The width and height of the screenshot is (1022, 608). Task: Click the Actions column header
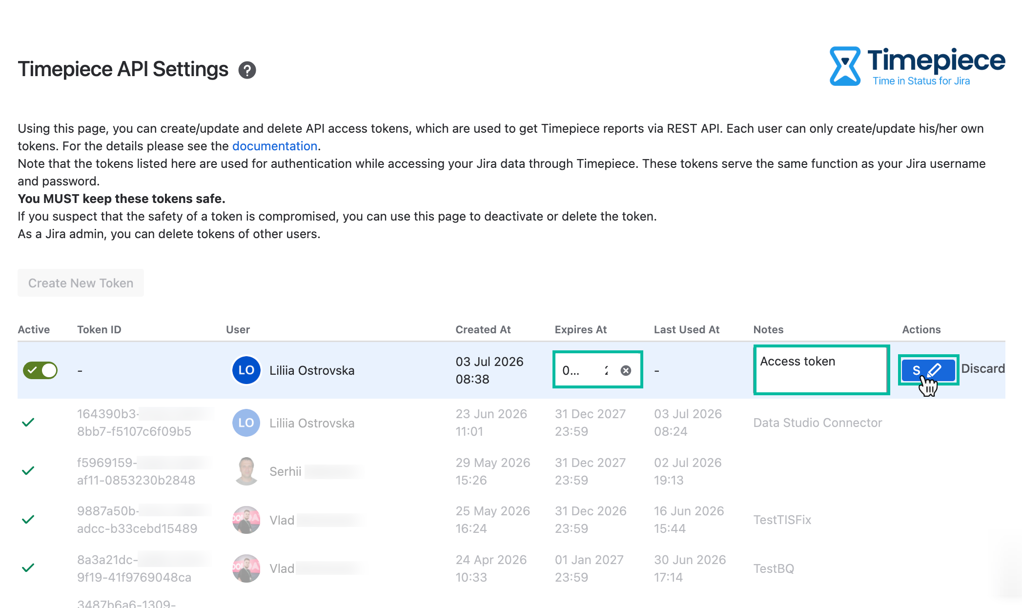(921, 329)
